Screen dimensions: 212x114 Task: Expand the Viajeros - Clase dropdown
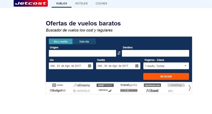(x=166, y=66)
